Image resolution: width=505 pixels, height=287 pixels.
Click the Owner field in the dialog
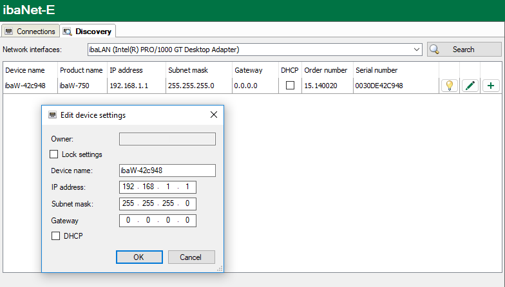pos(167,139)
